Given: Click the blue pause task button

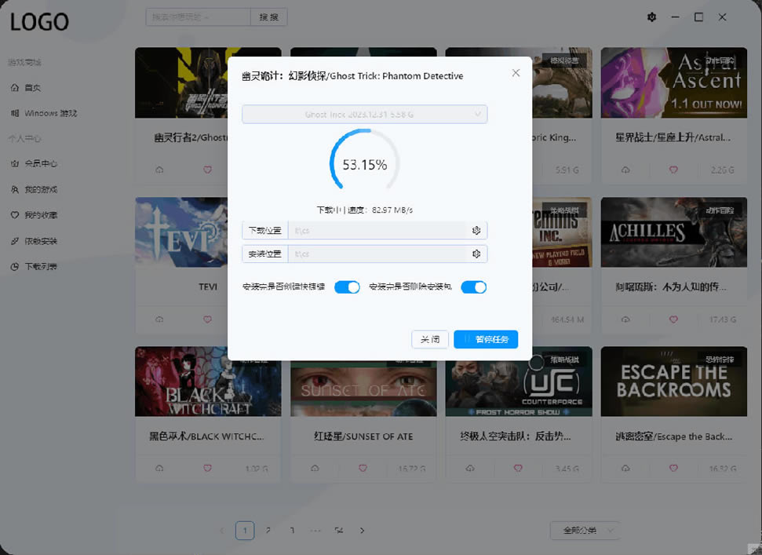Looking at the screenshot, I should click(x=486, y=339).
